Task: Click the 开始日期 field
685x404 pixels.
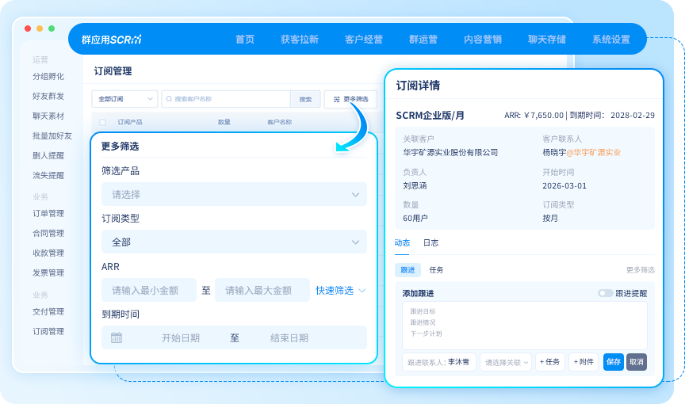Action: pos(181,337)
